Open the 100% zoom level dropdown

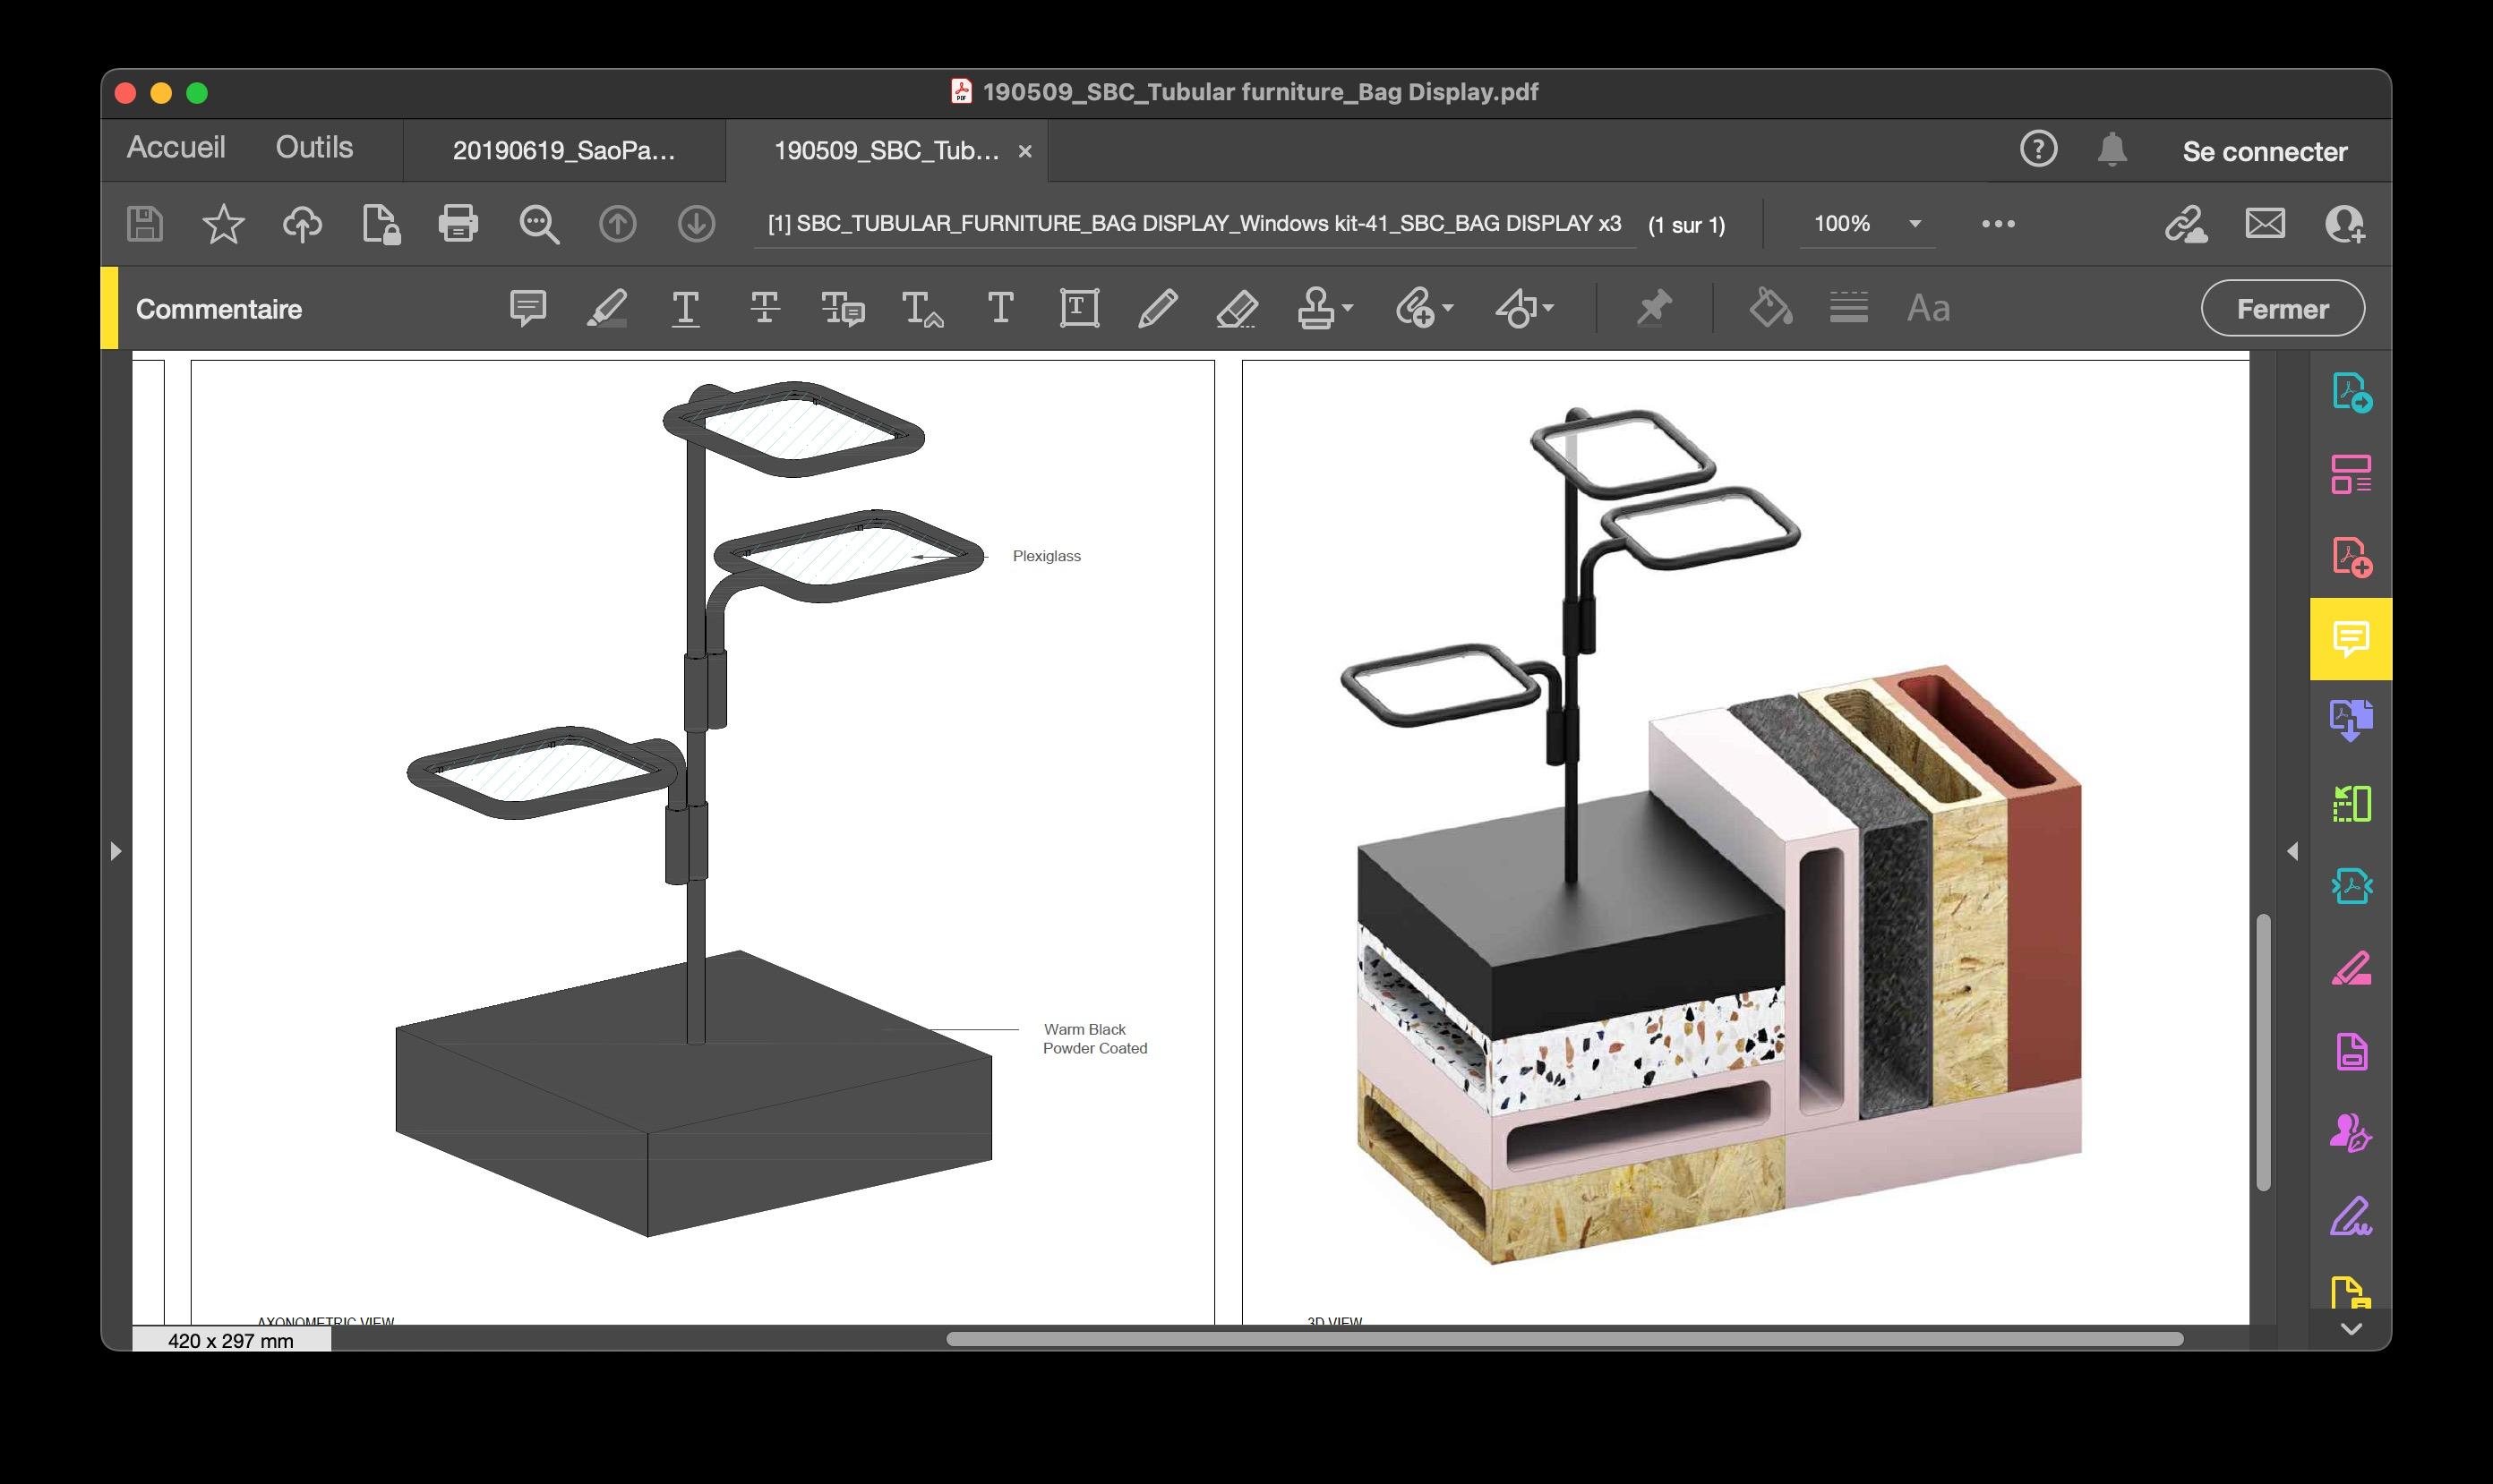coord(1914,223)
